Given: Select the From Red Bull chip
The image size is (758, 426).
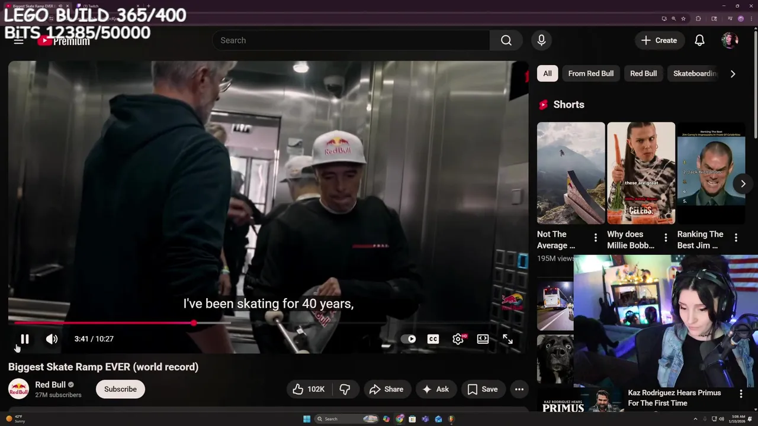Looking at the screenshot, I should tap(590, 73).
